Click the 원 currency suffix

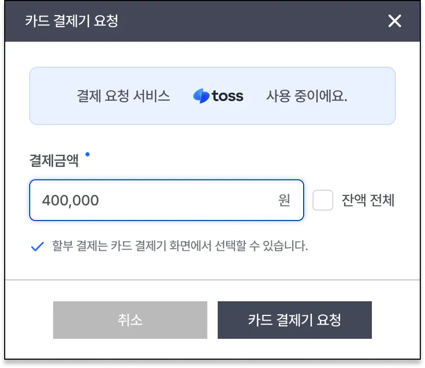tap(284, 200)
